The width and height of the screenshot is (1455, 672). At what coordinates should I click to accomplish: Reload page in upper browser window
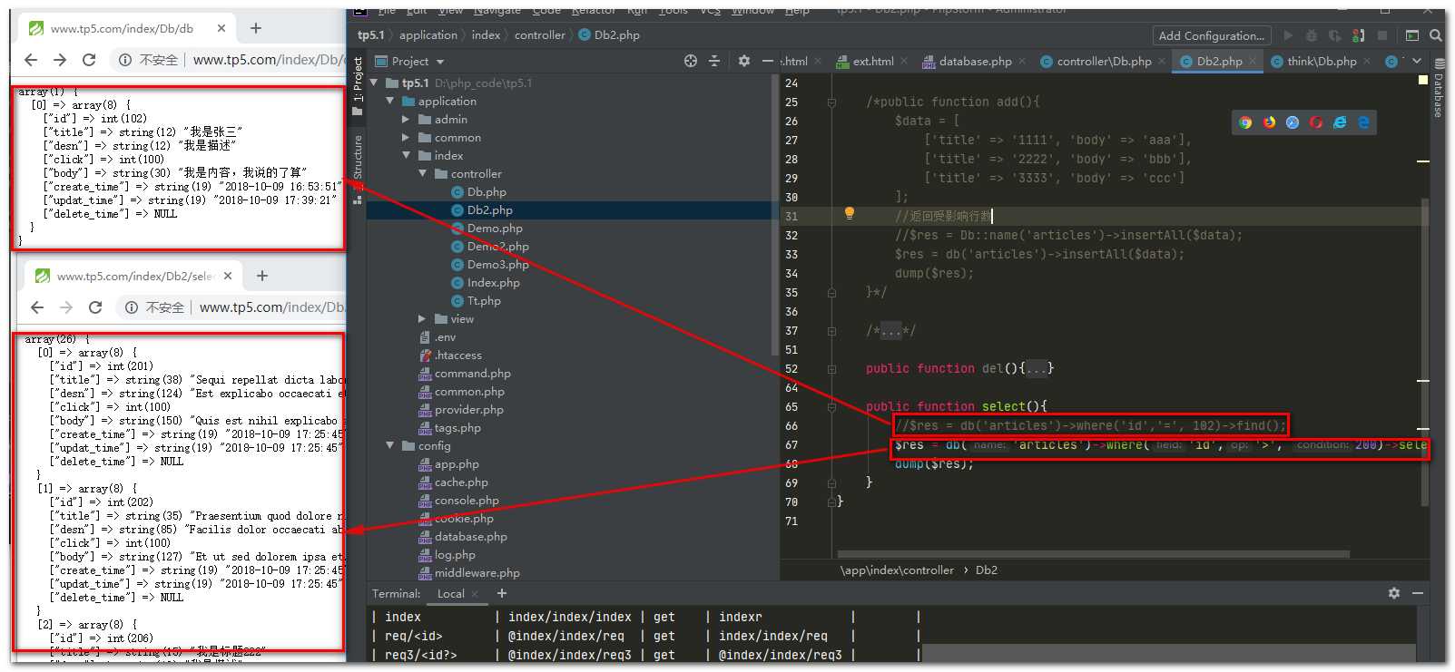point(89,60)
